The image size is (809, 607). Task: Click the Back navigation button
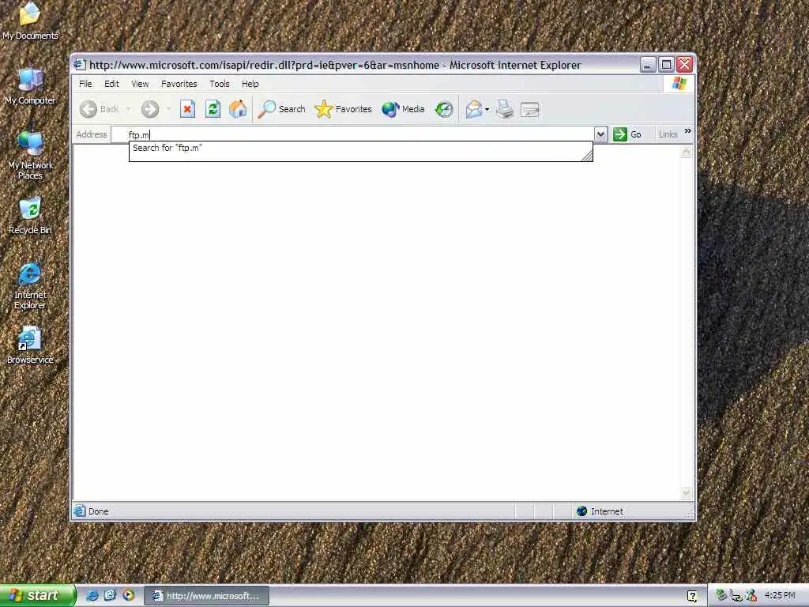[x=100, y=109]
